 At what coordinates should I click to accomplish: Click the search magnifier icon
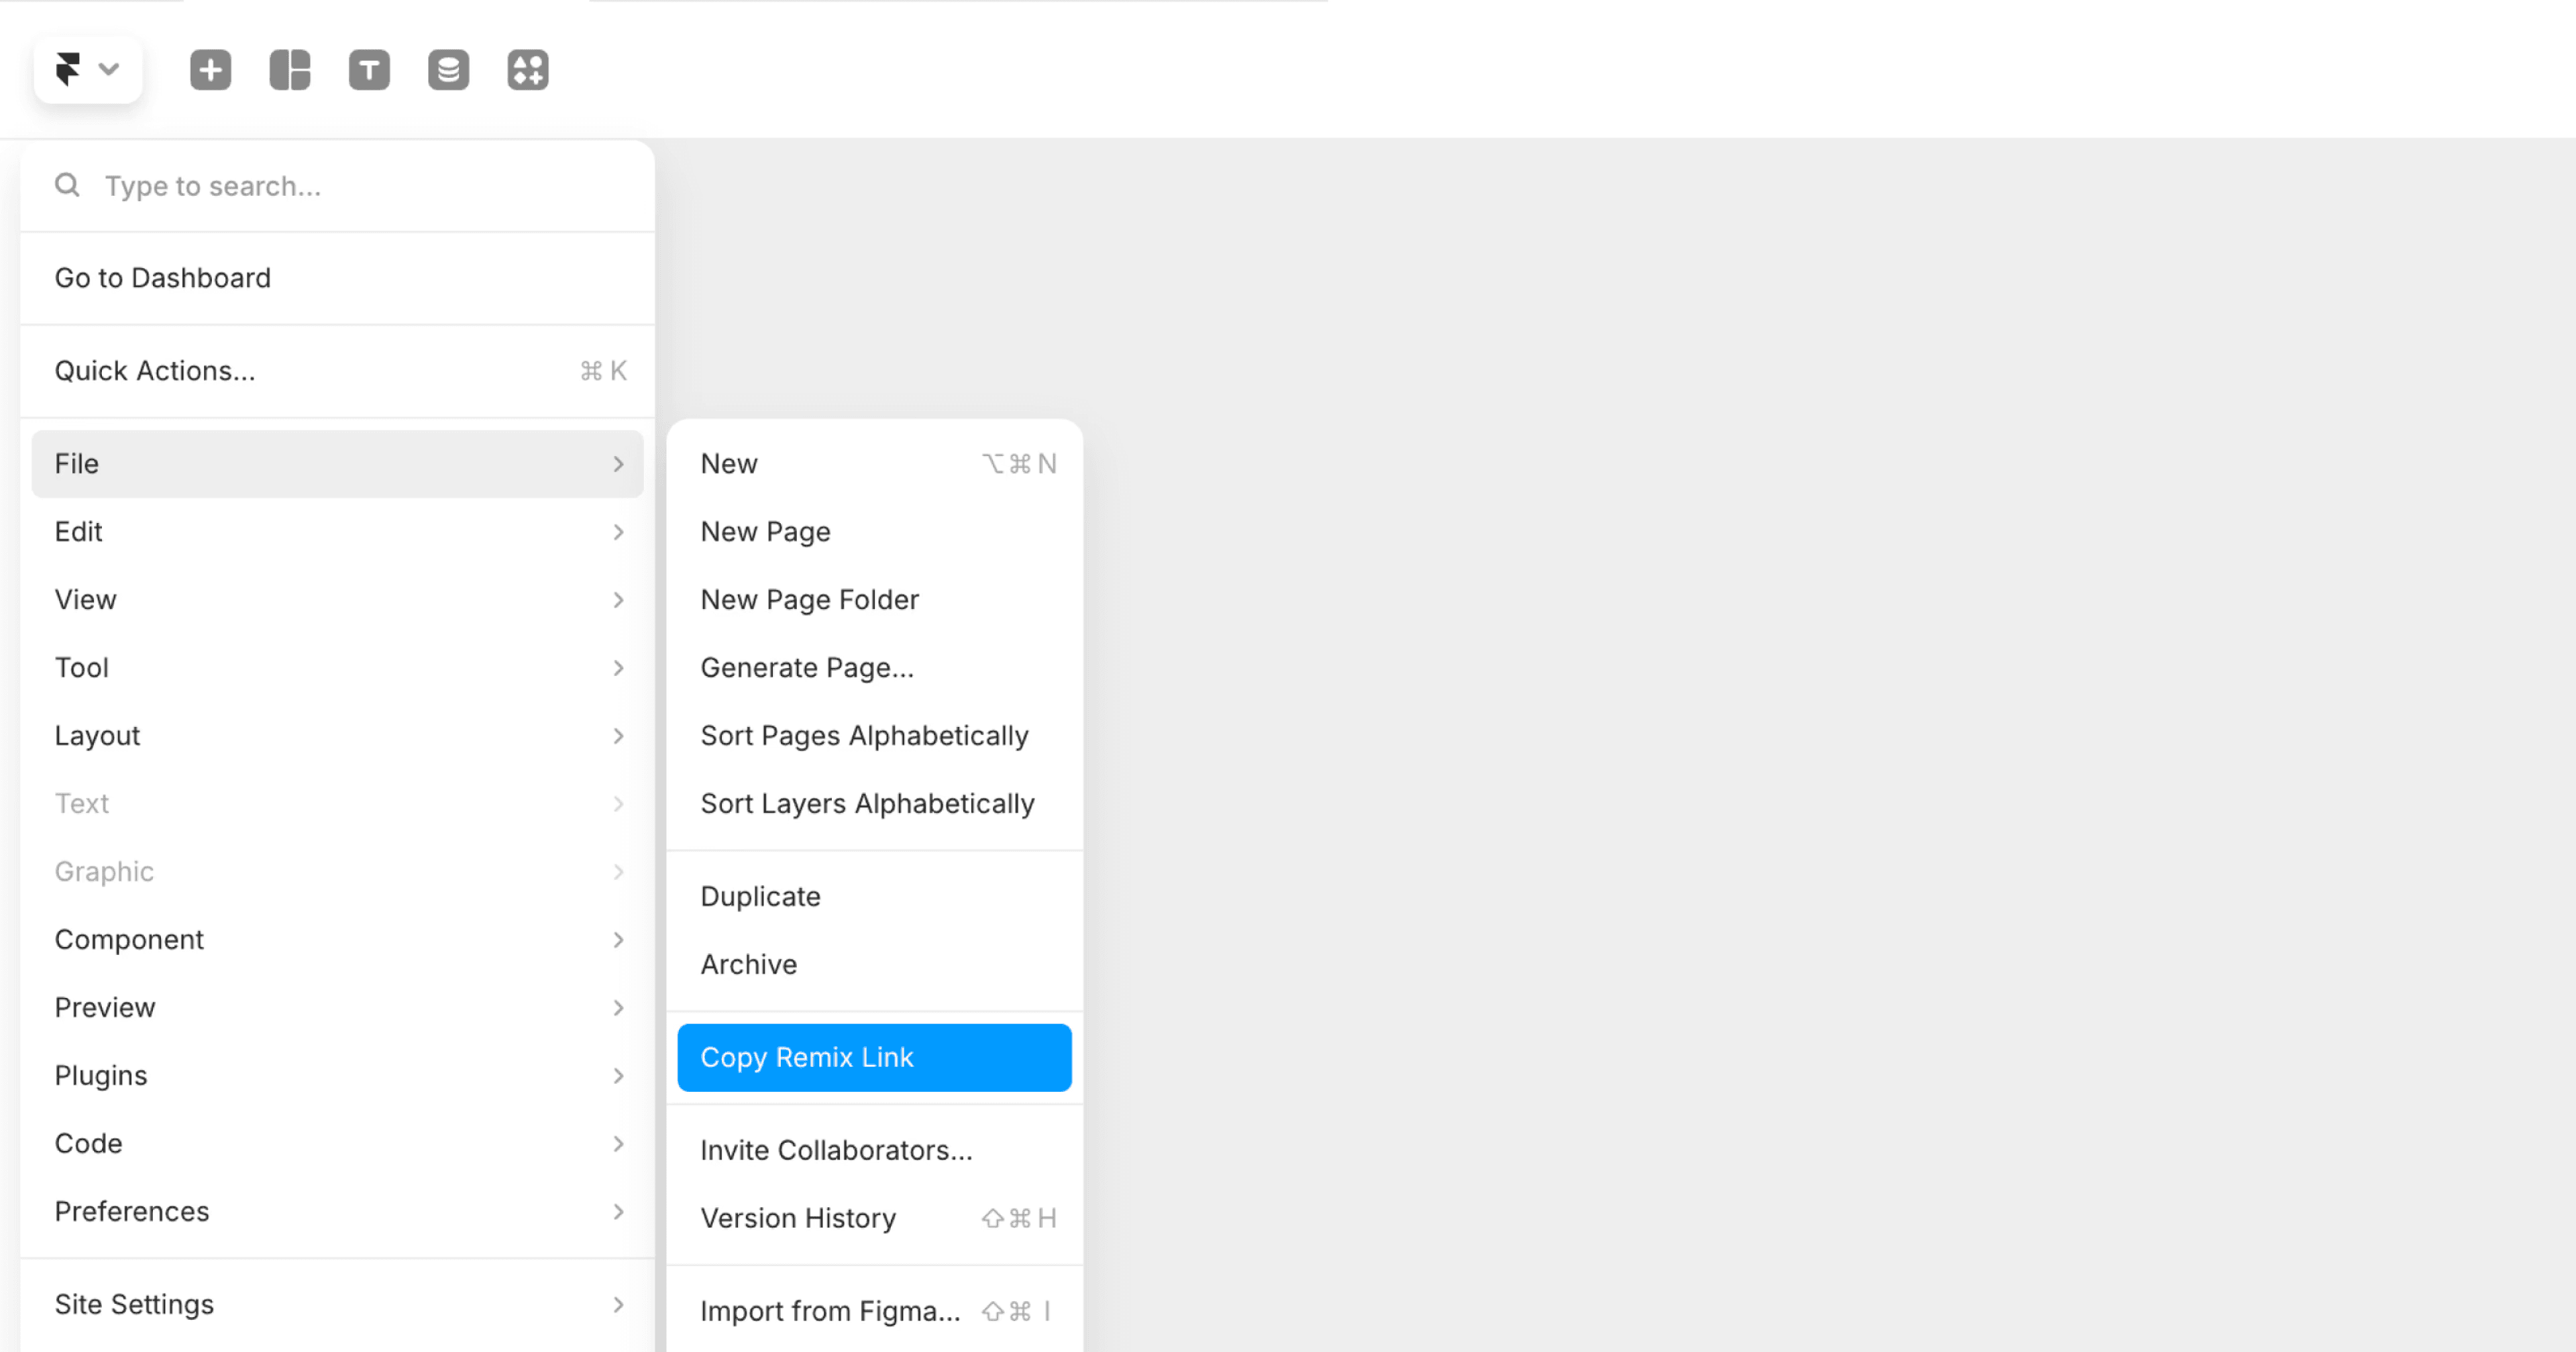(66, 185)
